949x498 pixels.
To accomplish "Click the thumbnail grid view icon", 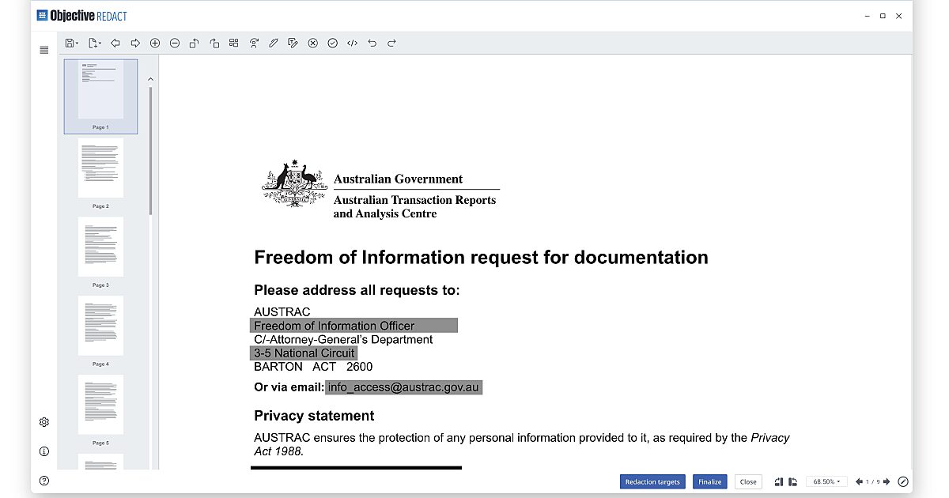I will coord(234,43).
